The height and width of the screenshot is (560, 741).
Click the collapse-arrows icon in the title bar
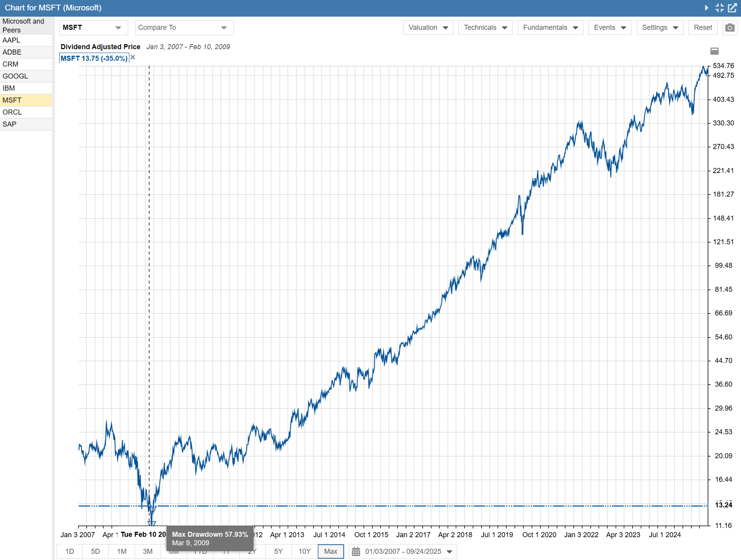tap(719, 8)
